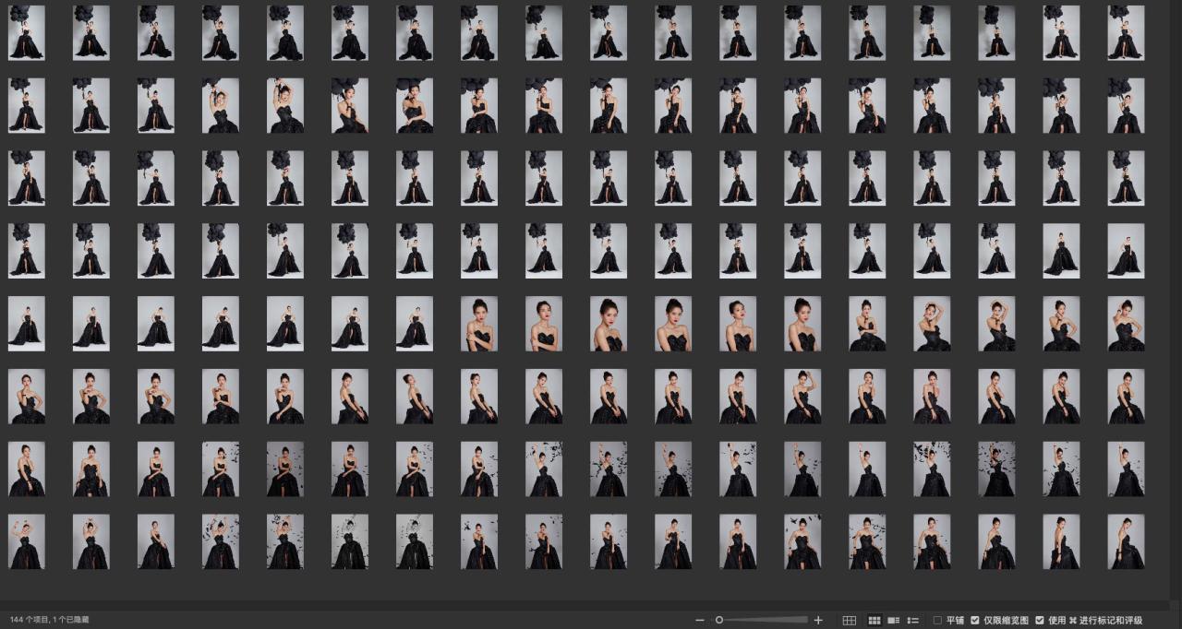
Task: Select the first thumbnail in the top row
Action: [26, 32]
